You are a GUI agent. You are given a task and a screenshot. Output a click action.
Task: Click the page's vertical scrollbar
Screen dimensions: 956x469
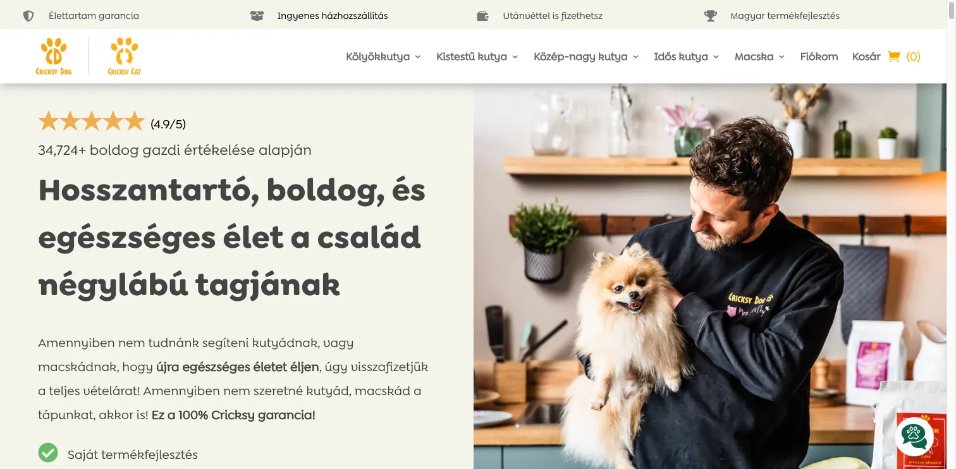[951, 234]
